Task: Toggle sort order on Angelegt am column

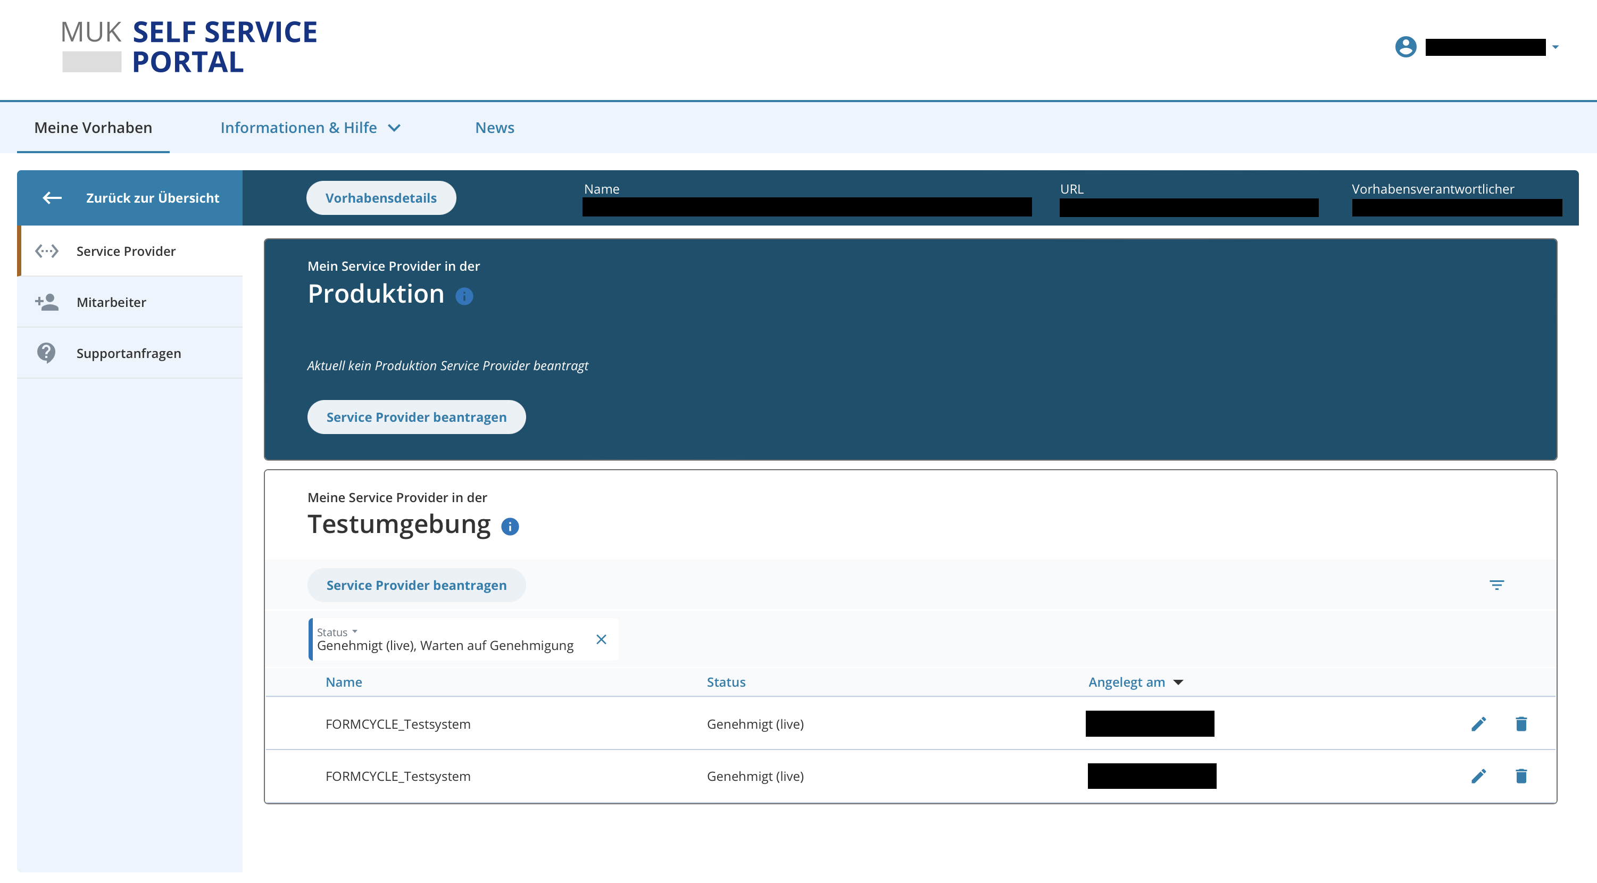Action: click(x=1135, y=682)
